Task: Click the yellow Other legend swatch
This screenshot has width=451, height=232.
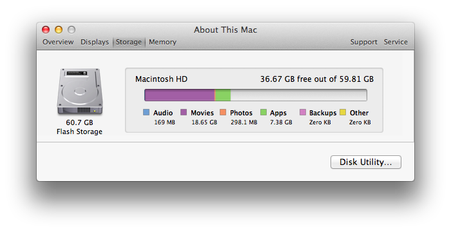Action: [x=343, y=112]
